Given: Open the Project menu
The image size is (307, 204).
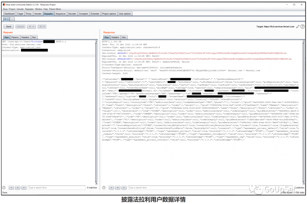Looking at the screenshot, I should [x=12, y=9].
